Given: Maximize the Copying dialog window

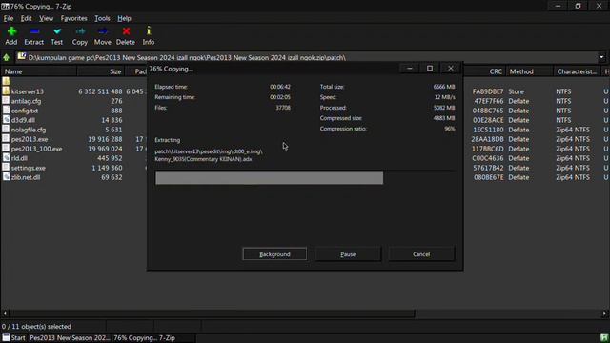Looking at the screenshot, I should [x=430, y=68].
